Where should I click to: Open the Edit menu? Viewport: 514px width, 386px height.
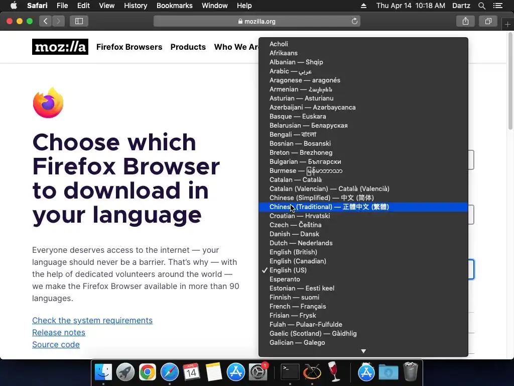coord(83,6)
